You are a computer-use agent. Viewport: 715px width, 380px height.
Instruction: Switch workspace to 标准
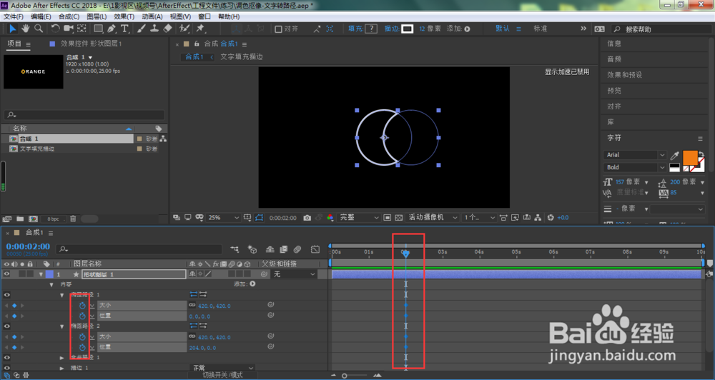540,29
